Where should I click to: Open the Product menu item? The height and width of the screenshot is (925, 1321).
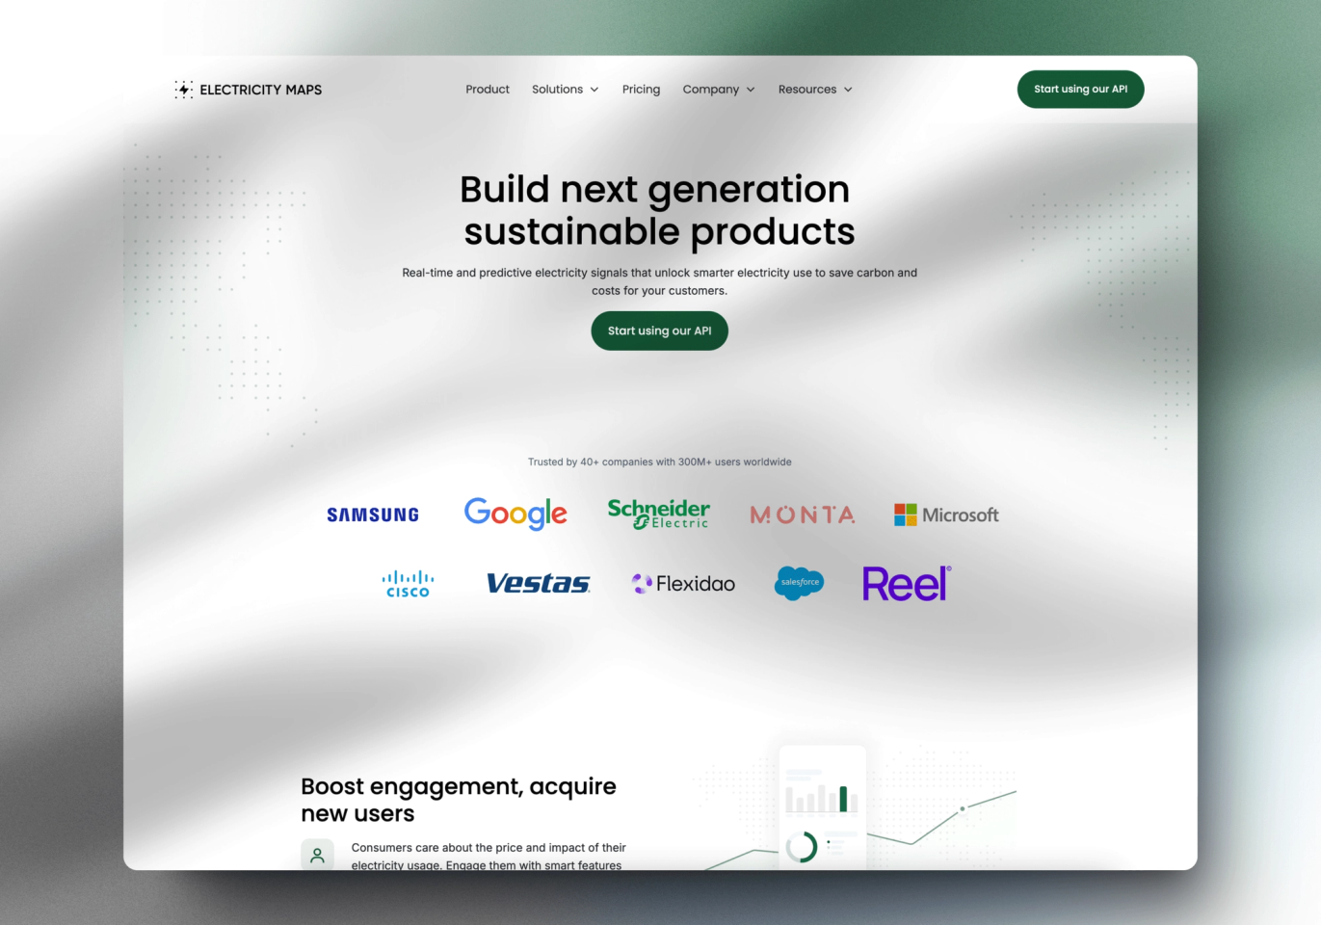(x=488, y=89)
